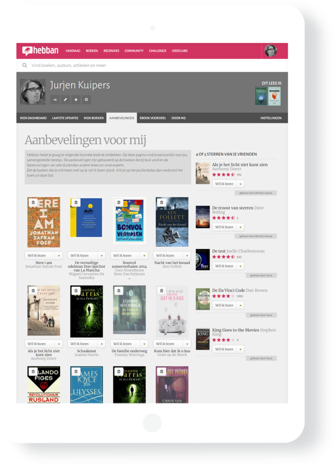The width and height of the screenshot is (335, 466).
Task: Switch to Laatste Updates tab
Action: click(65, 118)
